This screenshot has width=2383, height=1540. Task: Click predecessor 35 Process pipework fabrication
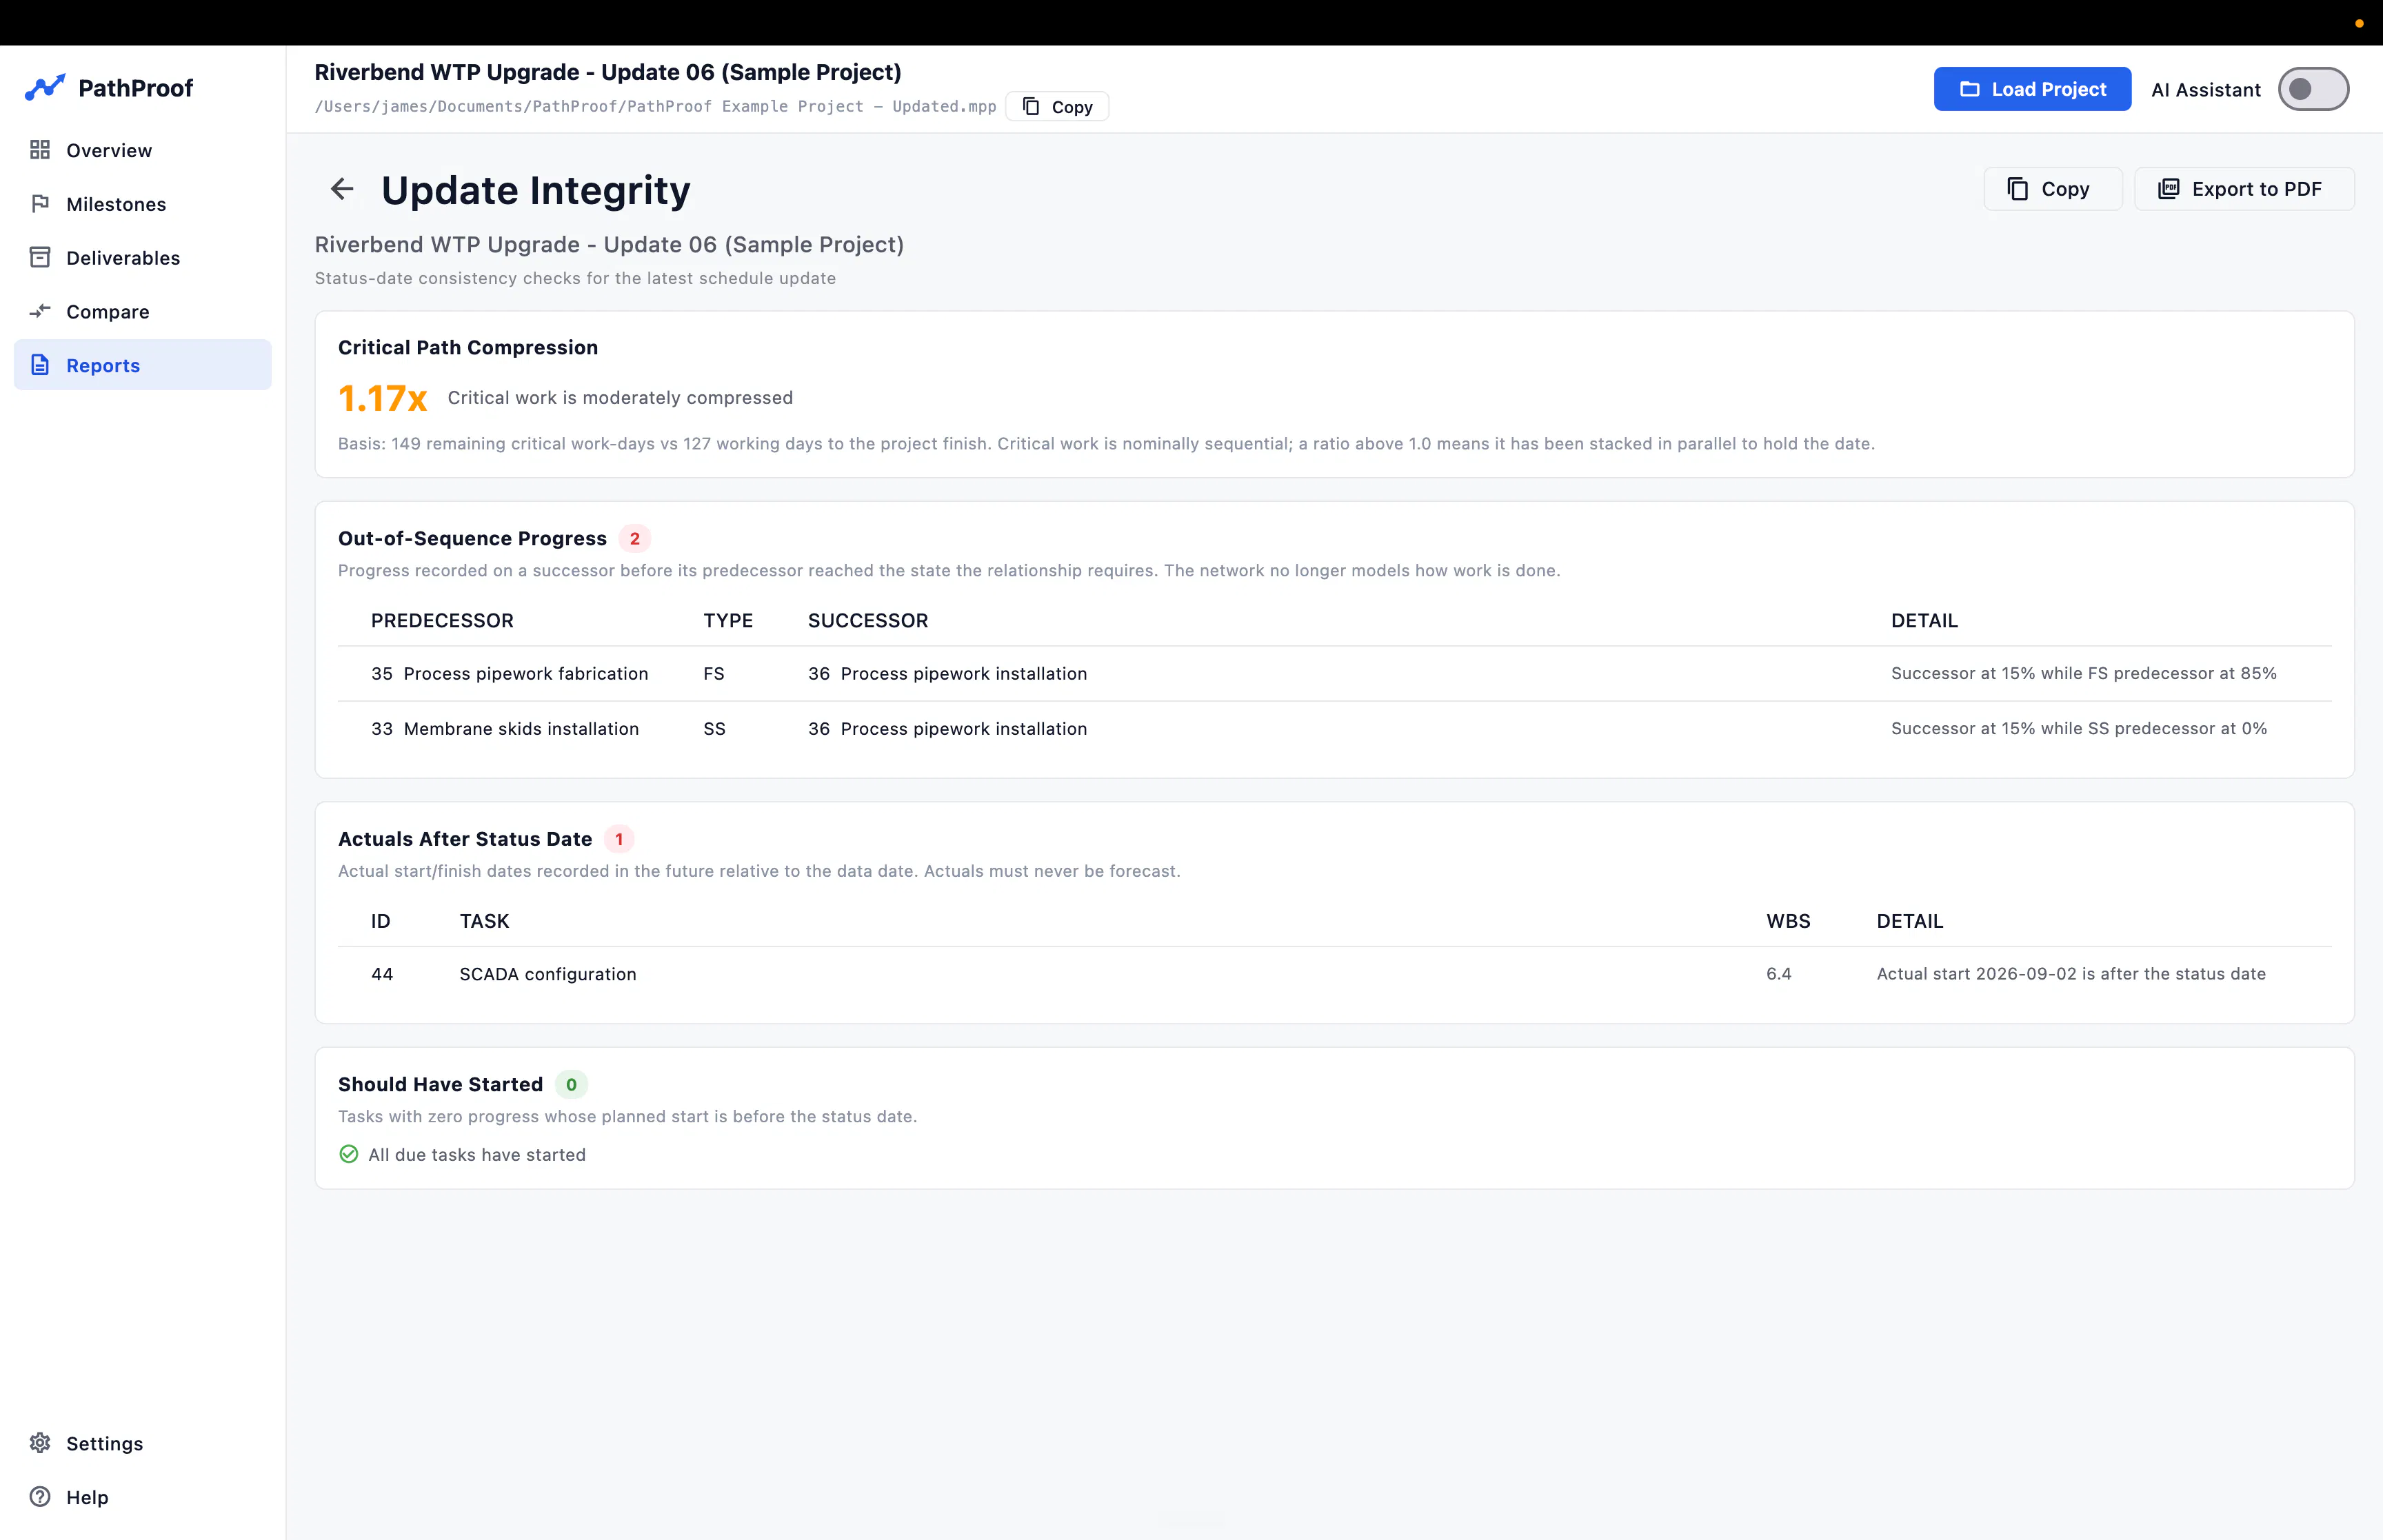(509, 674)
